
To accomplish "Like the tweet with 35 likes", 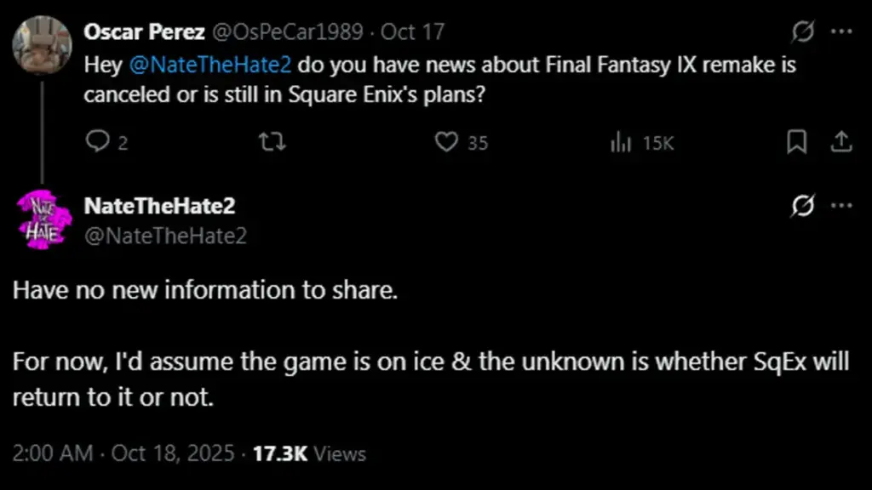I will pyautogui.click(x=447, y=143).
